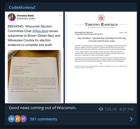The height and width of the screenshot is (129, 140).
Task: Click the H7 commenter avatar
Action: (x=23, y=119)
